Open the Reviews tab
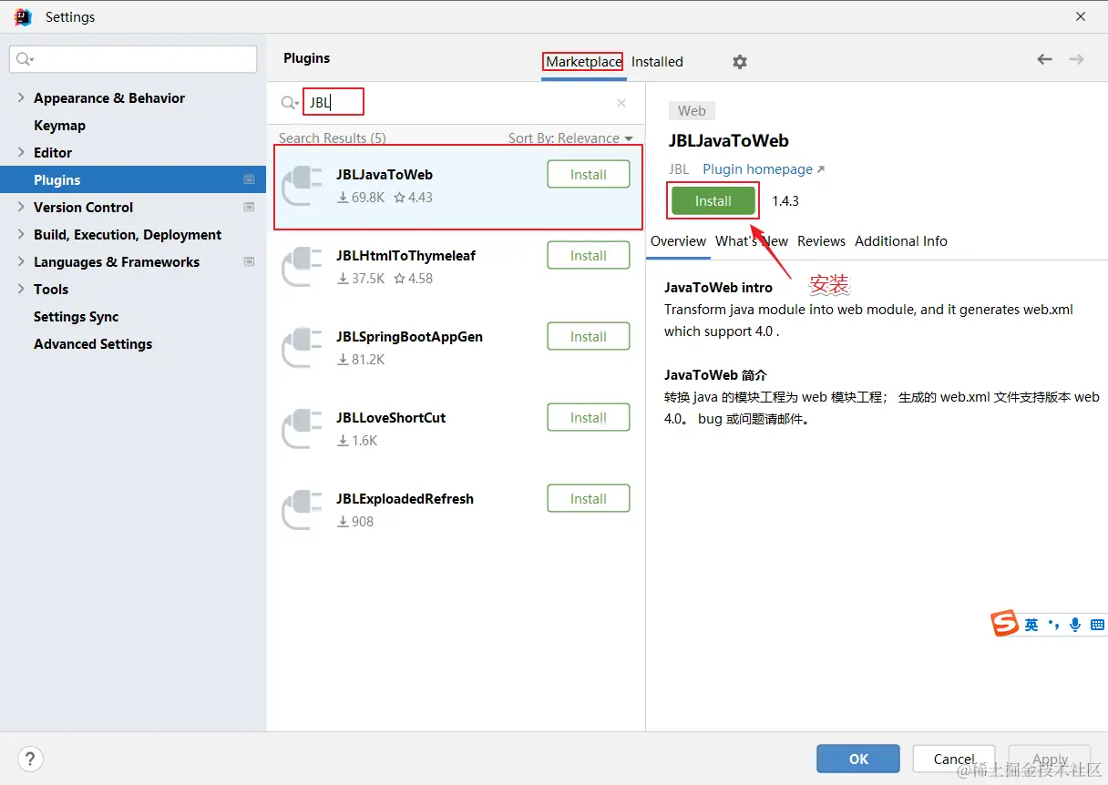1108x785 pixels. point(821,241)
